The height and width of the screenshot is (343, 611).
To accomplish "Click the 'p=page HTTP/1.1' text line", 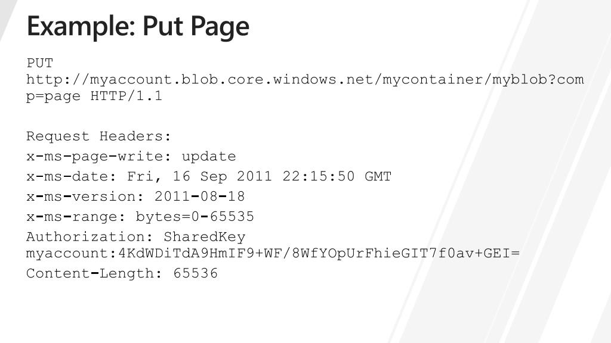I will tap(94, 96).
